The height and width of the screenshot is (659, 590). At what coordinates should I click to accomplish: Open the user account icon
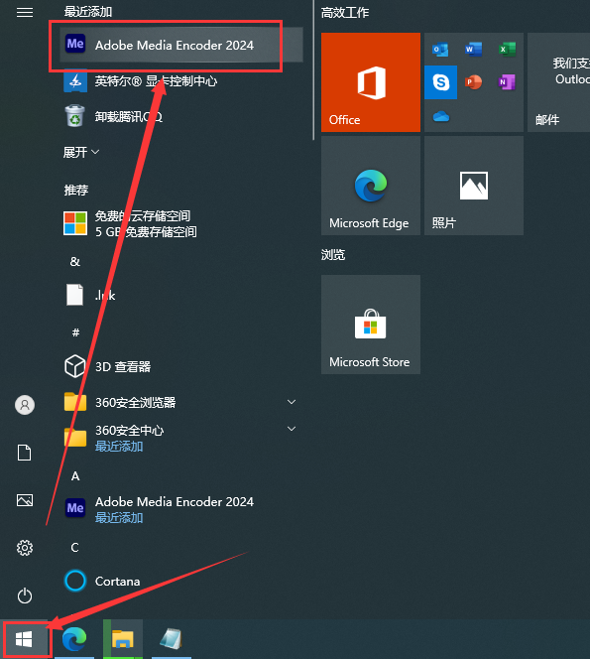[25, 405]
